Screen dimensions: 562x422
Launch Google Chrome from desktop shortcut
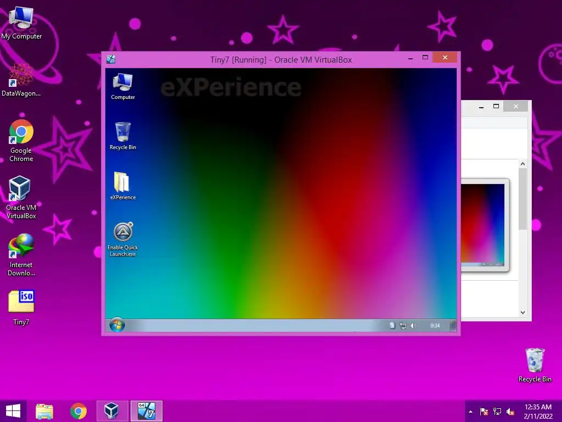click(x=21, y=141)
